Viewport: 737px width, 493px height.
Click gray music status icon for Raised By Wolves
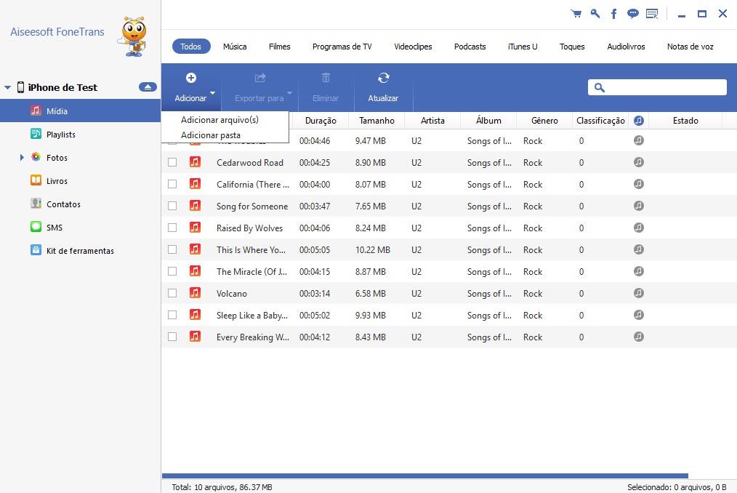[638, 228]
